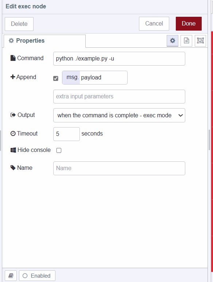Delete the exec node

19,24
